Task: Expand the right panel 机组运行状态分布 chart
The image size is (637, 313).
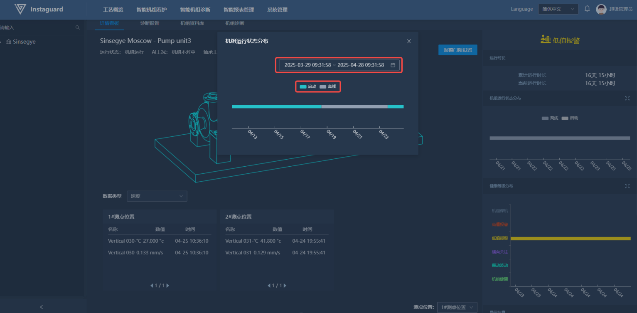Action: [x=627, y=98]
